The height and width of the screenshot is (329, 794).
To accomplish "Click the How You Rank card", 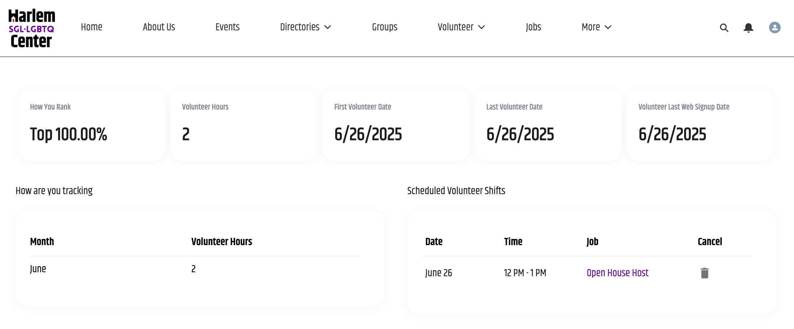I will [x=91, y=125].
